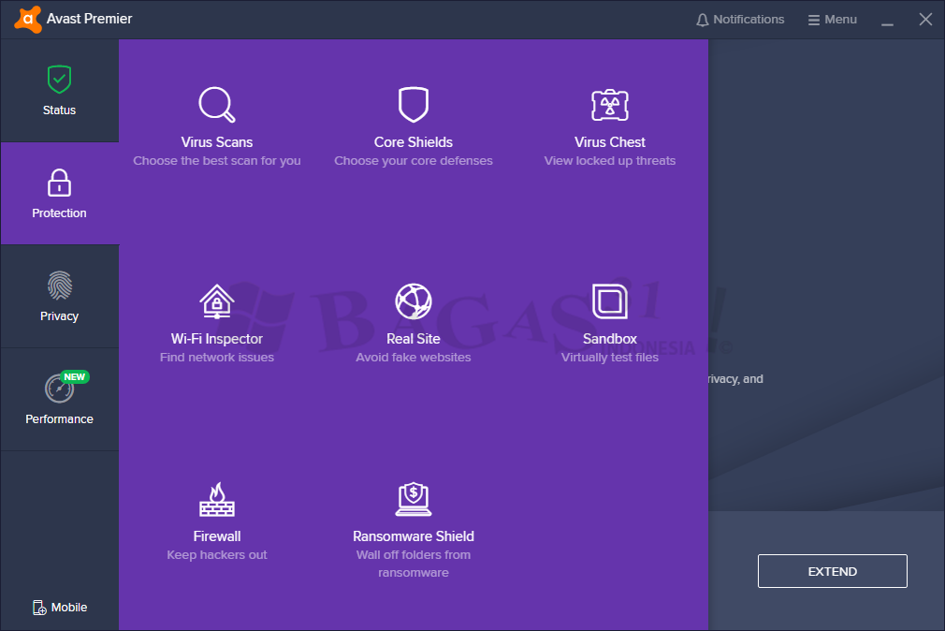Click the Real Site title
945x631 pixels.
pos(414,339)
